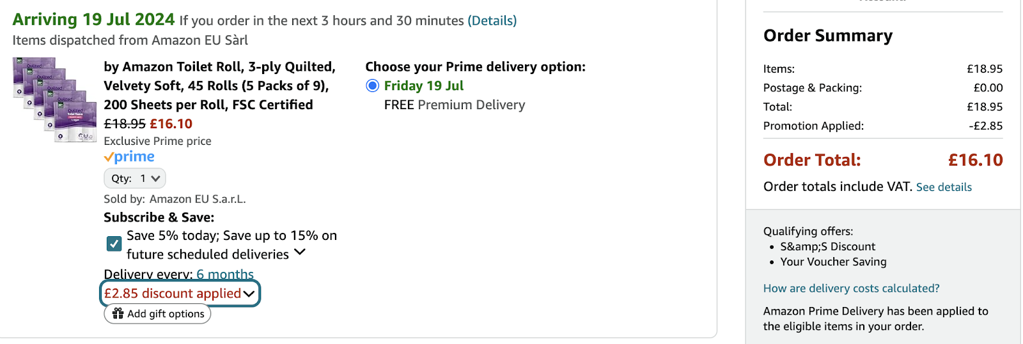The width and height of the screenshot is (1023, 344).
Task: Open the (Details) link for arrival time
Action: click(x=492, y=20)
